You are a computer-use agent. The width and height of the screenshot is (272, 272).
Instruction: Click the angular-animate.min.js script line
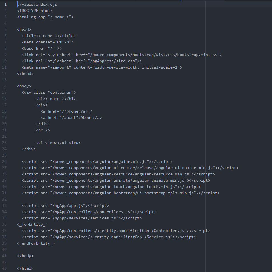tap(116, 180)
